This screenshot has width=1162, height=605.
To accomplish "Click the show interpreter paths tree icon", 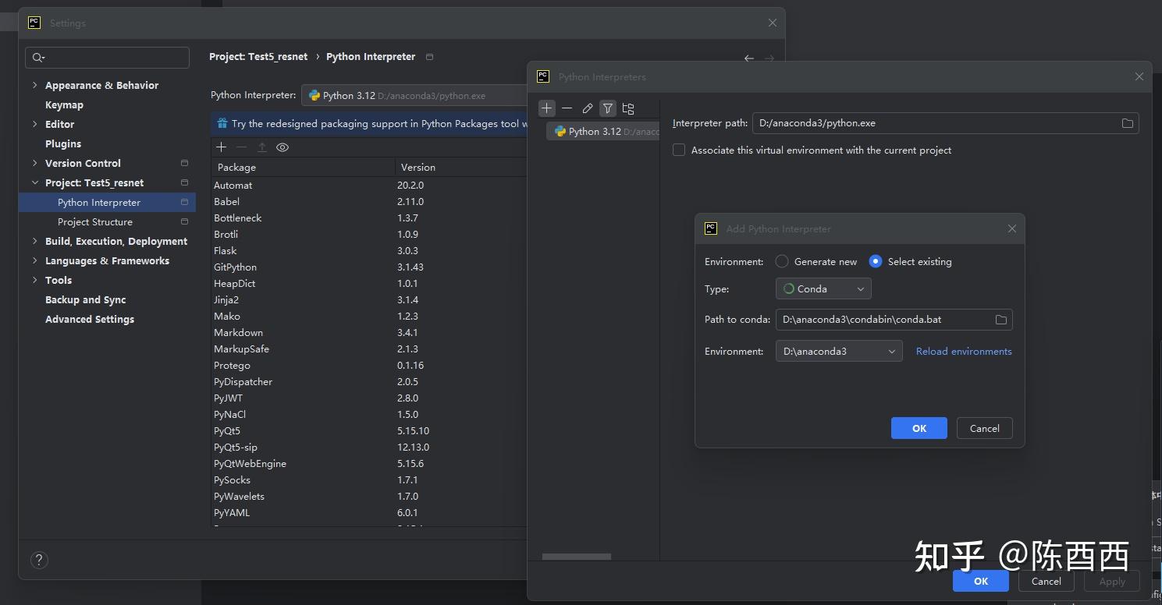I will 628,108.
